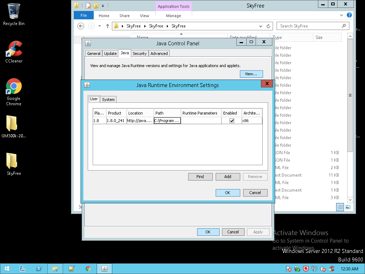Open the Advanced tab in Java Control Panel
This screenshot has width=365, height=274.
[159, 54]
